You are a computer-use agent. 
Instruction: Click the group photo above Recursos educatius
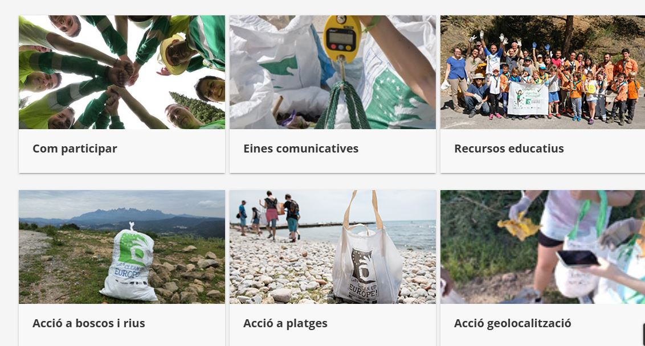pos(542,72)
